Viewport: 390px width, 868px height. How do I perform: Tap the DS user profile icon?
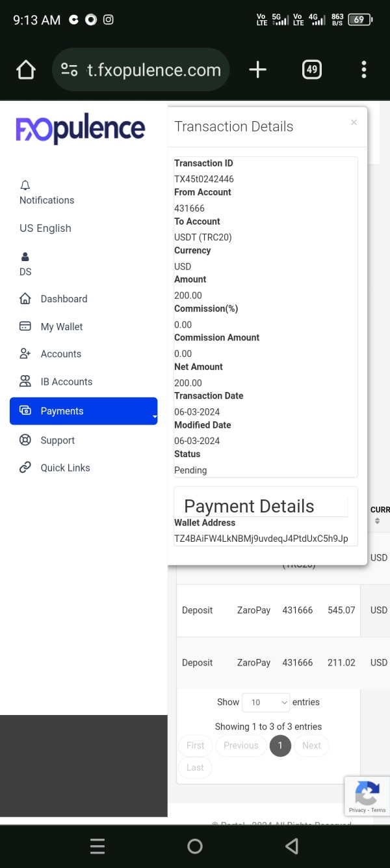tap(25, 257)
